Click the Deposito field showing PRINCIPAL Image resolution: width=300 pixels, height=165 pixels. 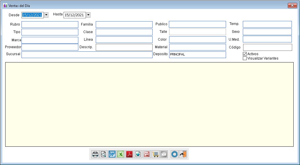click(x=197, y=55)
